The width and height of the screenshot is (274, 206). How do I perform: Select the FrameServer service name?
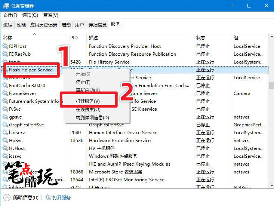coord(22,93)
